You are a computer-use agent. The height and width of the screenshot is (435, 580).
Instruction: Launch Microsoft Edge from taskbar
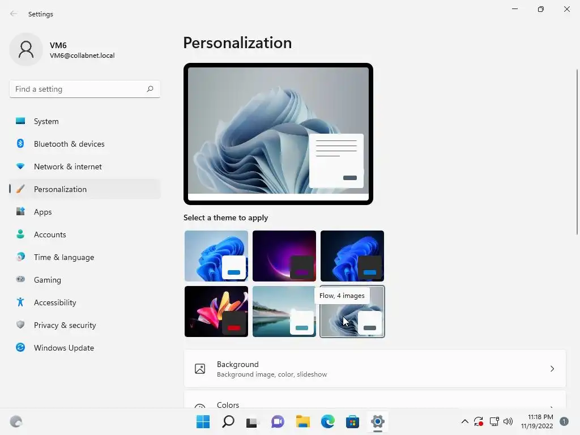pyautogui.click(x=328, y=421)
